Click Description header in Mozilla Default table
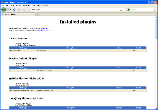Viewport: 158px width, 110px height. click(71, 68)
